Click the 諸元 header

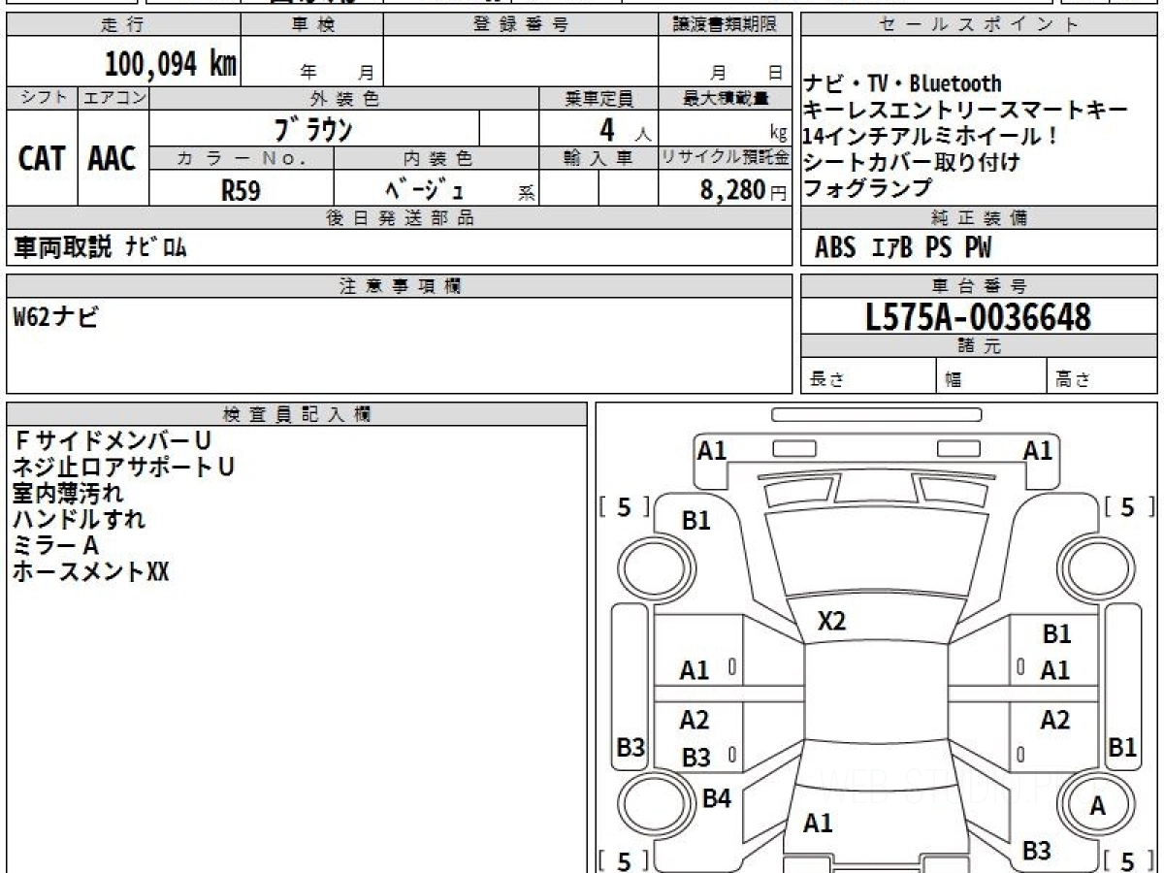[980, 346]
